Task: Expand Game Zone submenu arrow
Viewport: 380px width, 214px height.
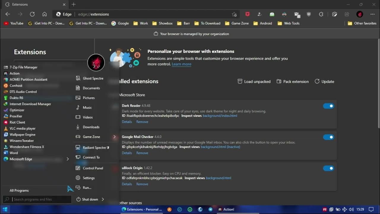Action: pyautogui.click(x=114, y=137)
